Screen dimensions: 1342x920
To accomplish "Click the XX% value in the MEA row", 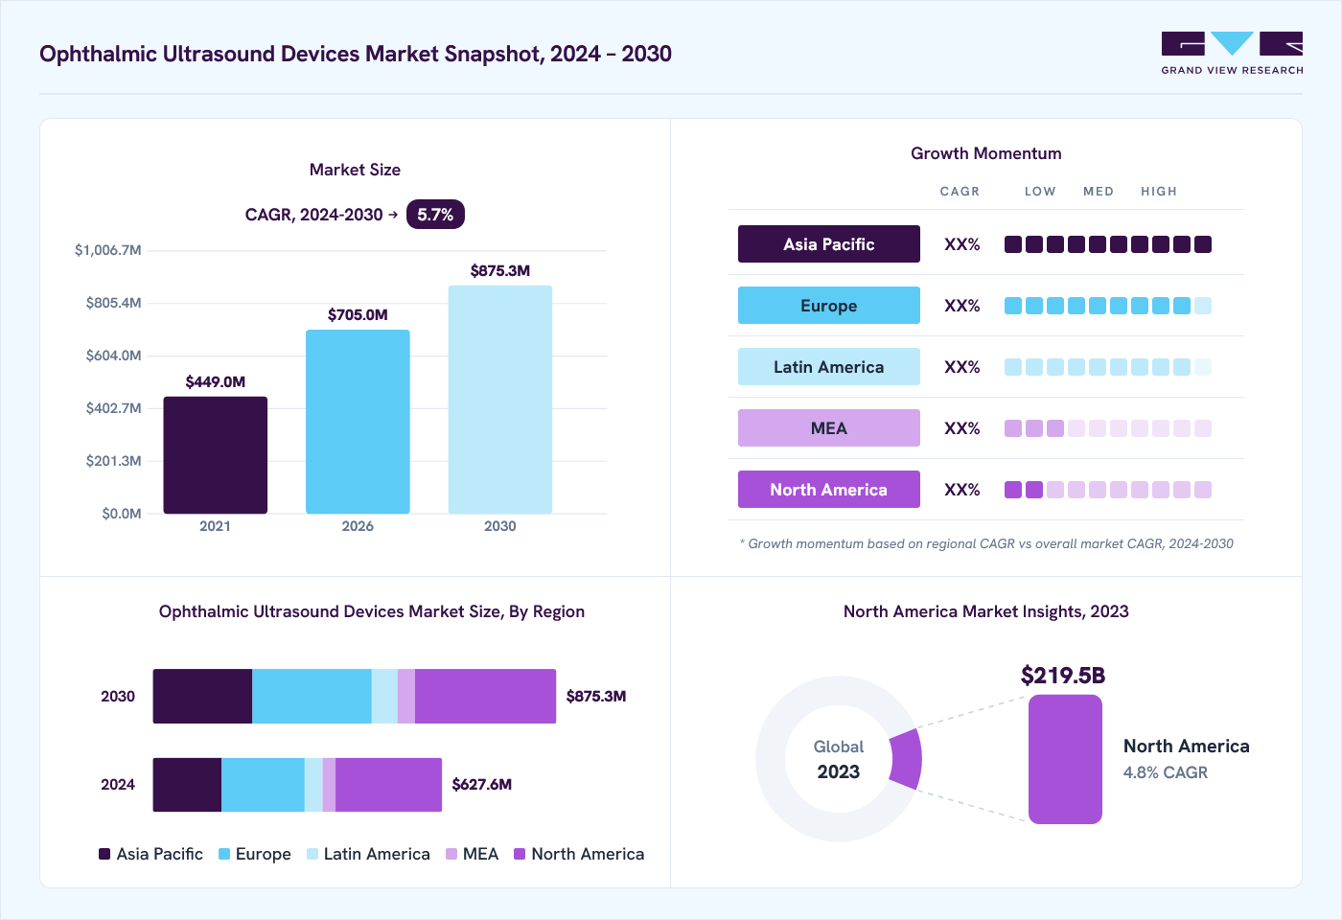I will coord(962,428).
